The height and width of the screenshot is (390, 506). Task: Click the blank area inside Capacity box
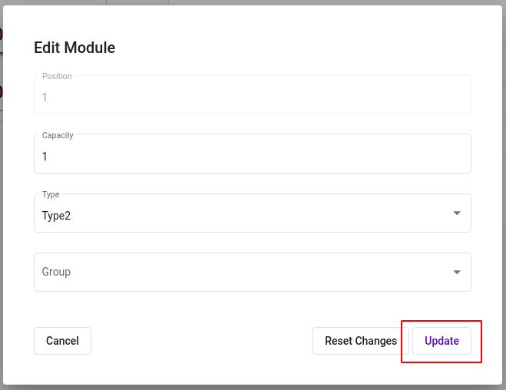tap(258, 157)
